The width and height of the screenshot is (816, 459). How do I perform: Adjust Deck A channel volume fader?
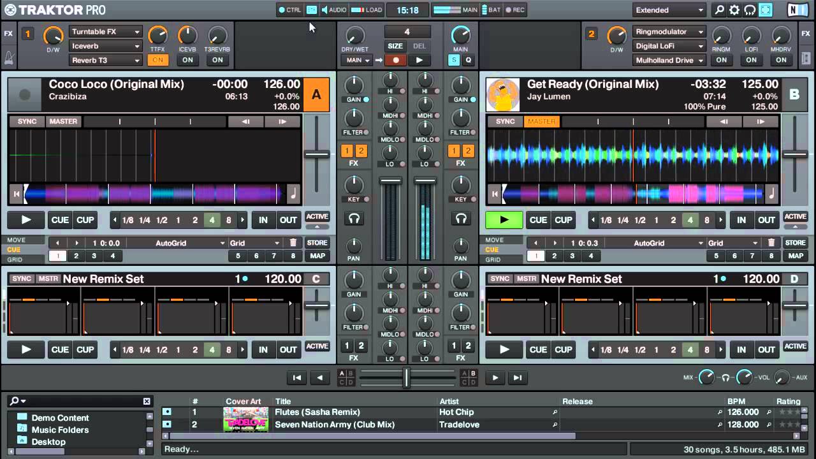point(391,182)
